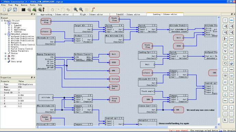Click the canvas horizontal scrollbar
The height and width of the screenshot is (132, 236).
(x=127, y=127)
